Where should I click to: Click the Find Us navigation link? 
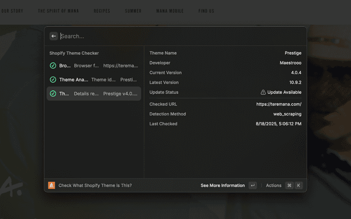(206, 11)
